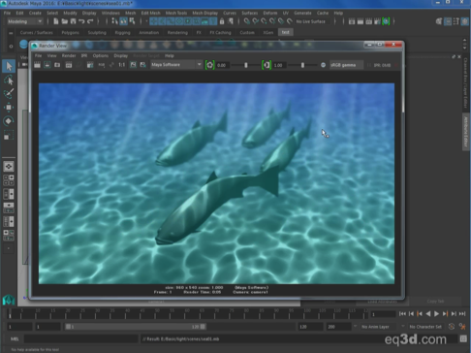Open the Options menu in Render View
This screenshot has width=471, height=353.
pos(101,55)
